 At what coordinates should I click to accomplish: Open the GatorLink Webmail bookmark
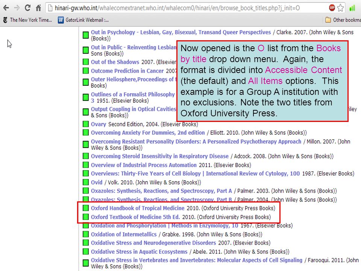(x=83, y=20)
